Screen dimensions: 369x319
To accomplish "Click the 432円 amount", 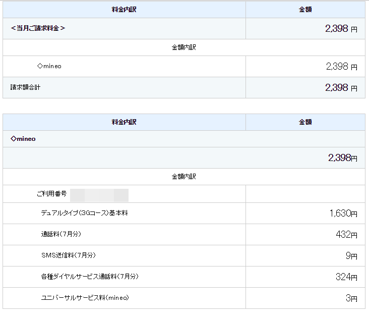I will click(x=346, y=234).
